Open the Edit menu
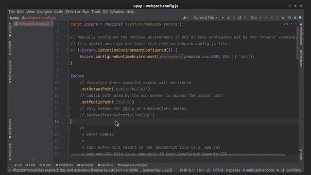This screenshot has height=175, width=311. 20,12
